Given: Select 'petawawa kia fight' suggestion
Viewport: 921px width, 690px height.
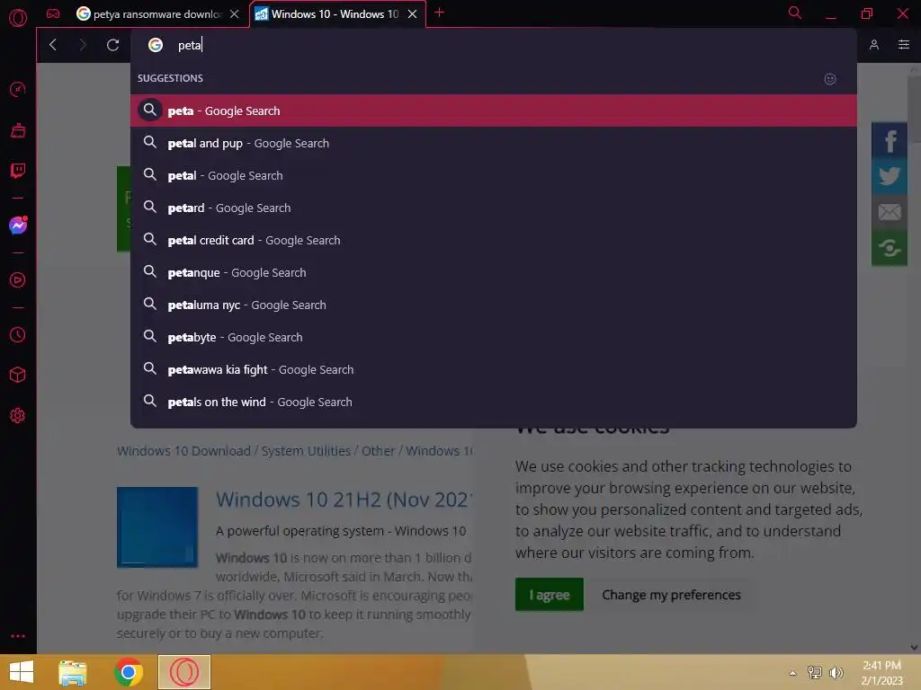Looking at the screenshot, I should coord(494,369).
